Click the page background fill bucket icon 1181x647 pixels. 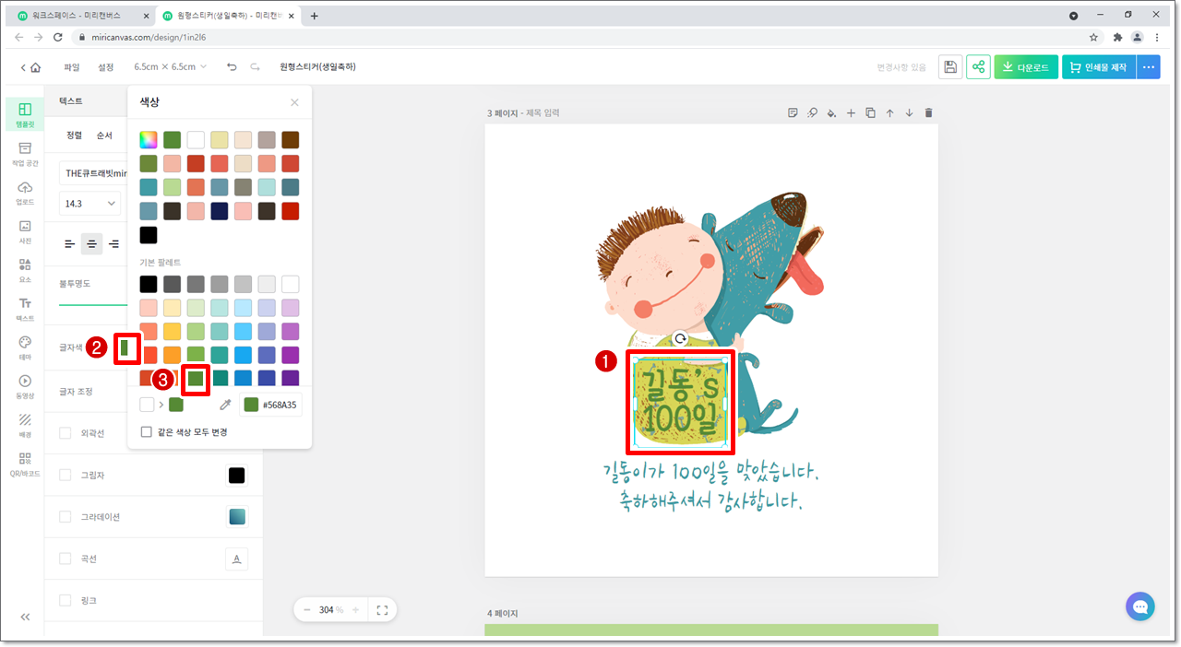(x=831, y=112)
